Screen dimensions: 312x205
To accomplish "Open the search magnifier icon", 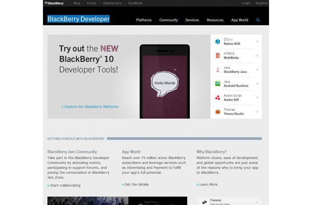I will point(258,20).
